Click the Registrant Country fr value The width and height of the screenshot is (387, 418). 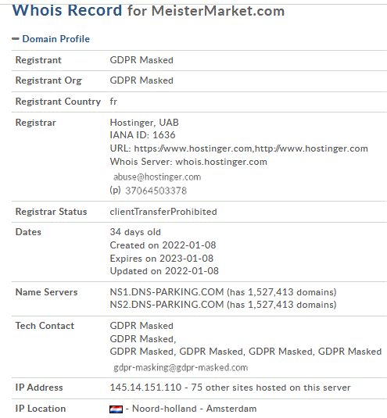point(113,102)
